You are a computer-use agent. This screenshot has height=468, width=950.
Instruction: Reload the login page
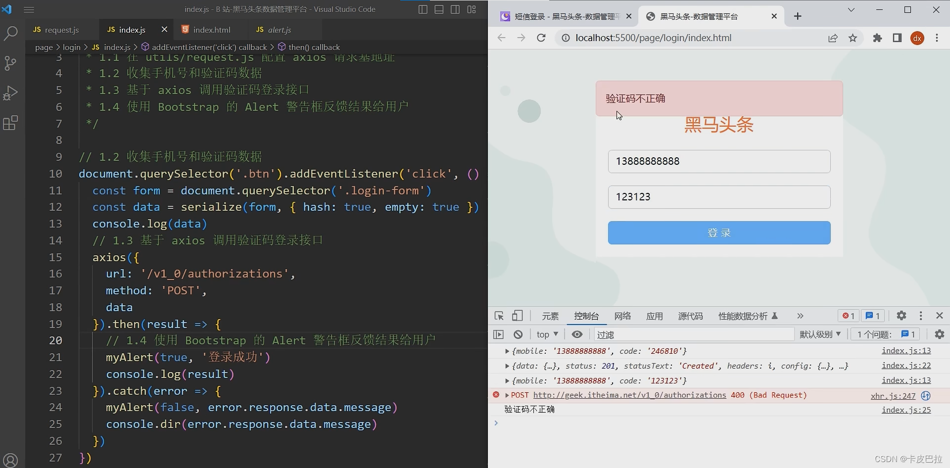coord(541,38)
